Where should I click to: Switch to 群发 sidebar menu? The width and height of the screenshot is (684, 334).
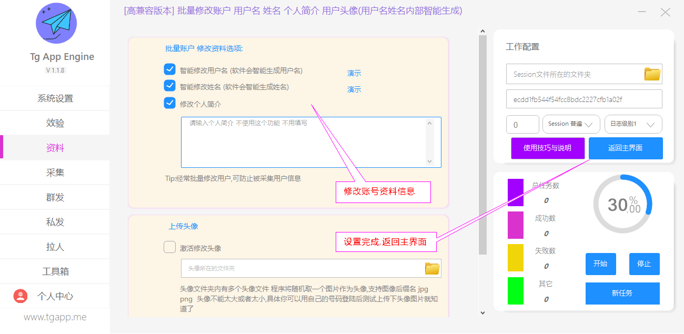[55, 197]
